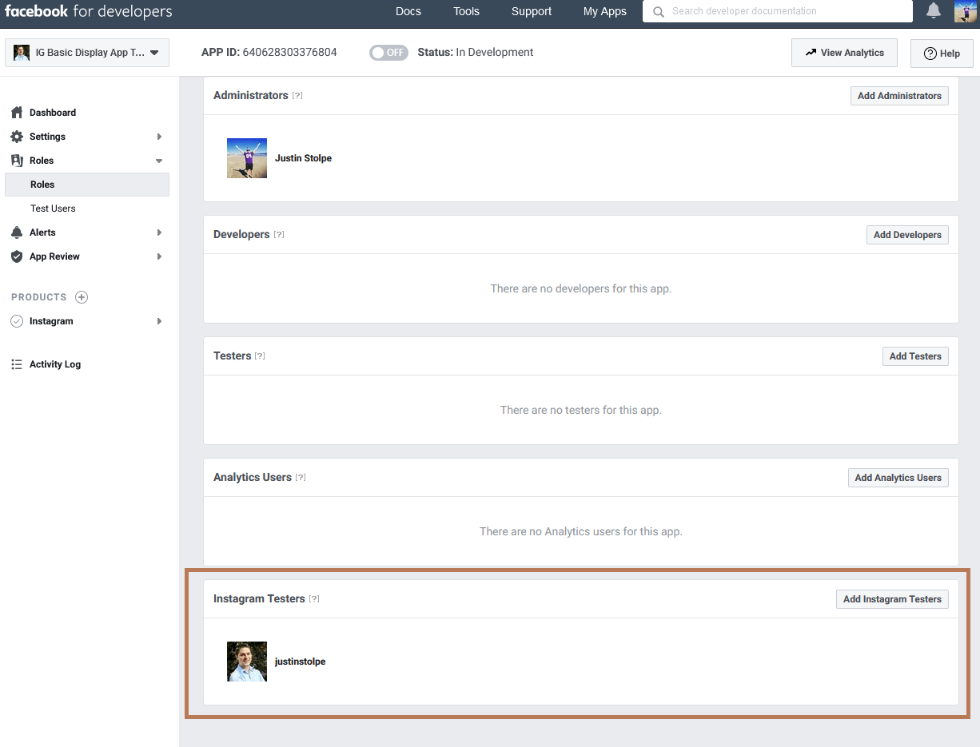Select Test Users in sidebar
Screen dimensions: 980x747
pos(53,209)
